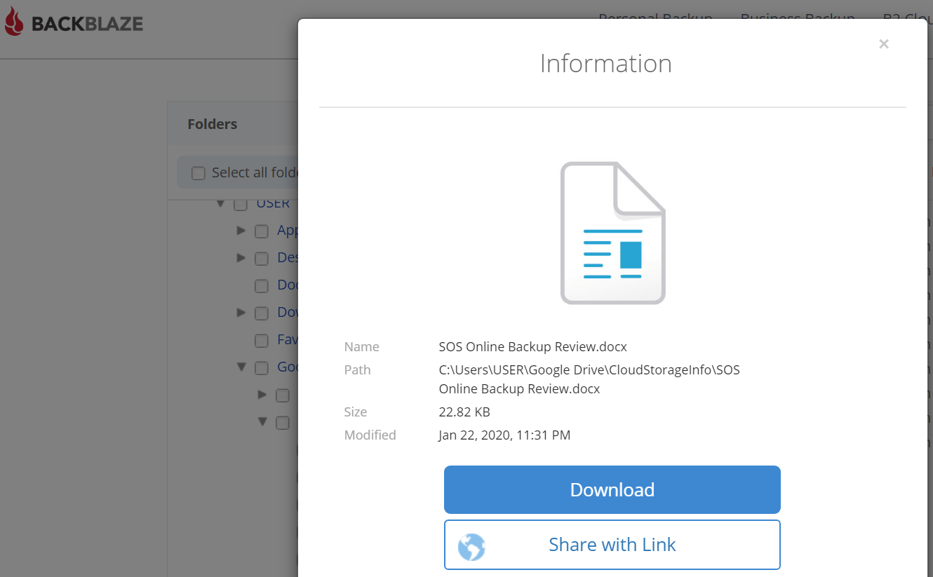Open the Business Backup menu
Screen dimensions: 933x577
pos(797,18)
